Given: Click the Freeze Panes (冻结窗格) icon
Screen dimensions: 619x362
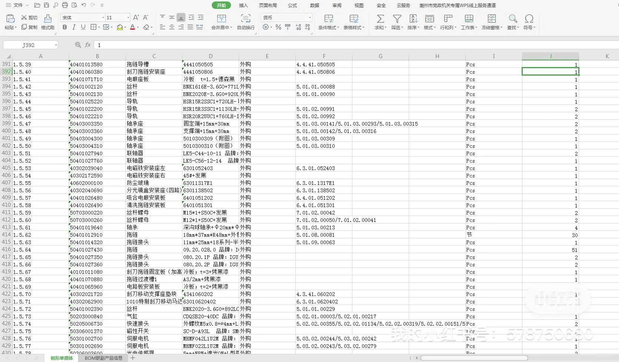Looking at the screenshot, I should click(492, 19).
